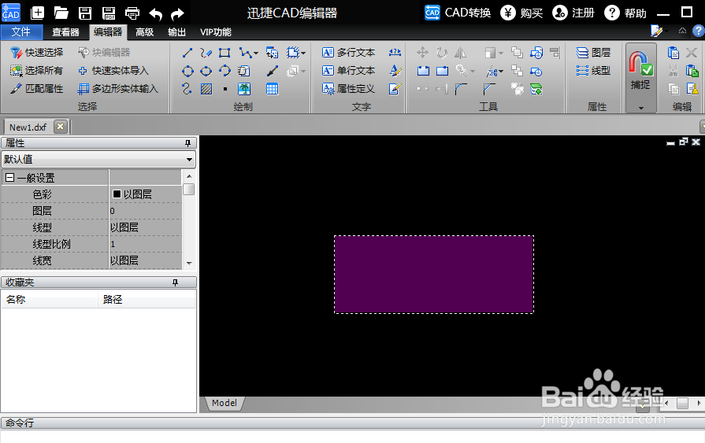Insert a table with the grid icon

pyautogui.click(x=272, y=89)
